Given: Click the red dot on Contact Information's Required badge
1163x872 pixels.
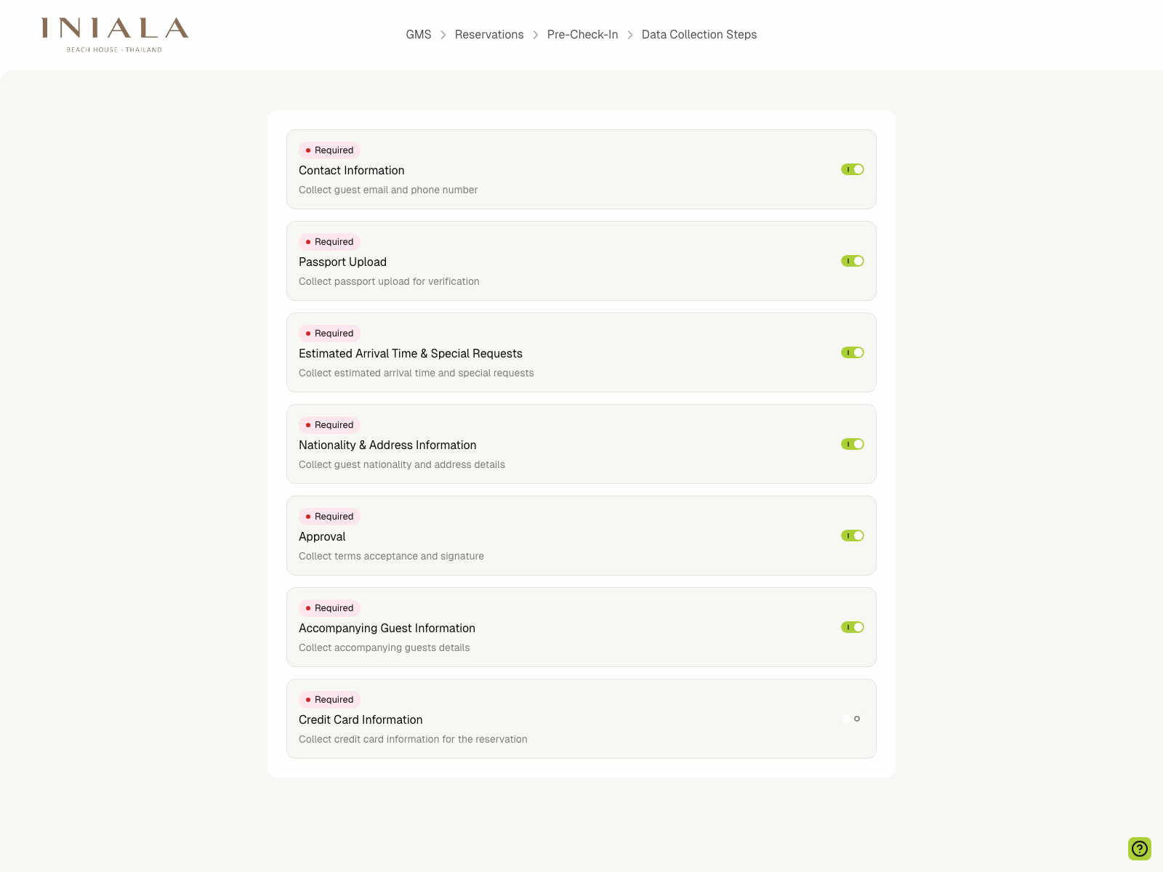Looking at the screenshot, I should [x=308, y=150].
